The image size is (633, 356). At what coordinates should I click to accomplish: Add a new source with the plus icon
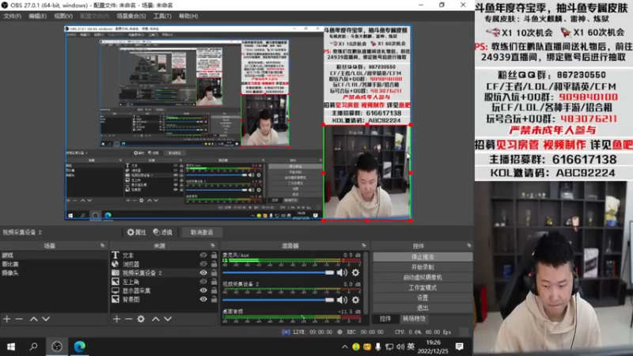116,319
